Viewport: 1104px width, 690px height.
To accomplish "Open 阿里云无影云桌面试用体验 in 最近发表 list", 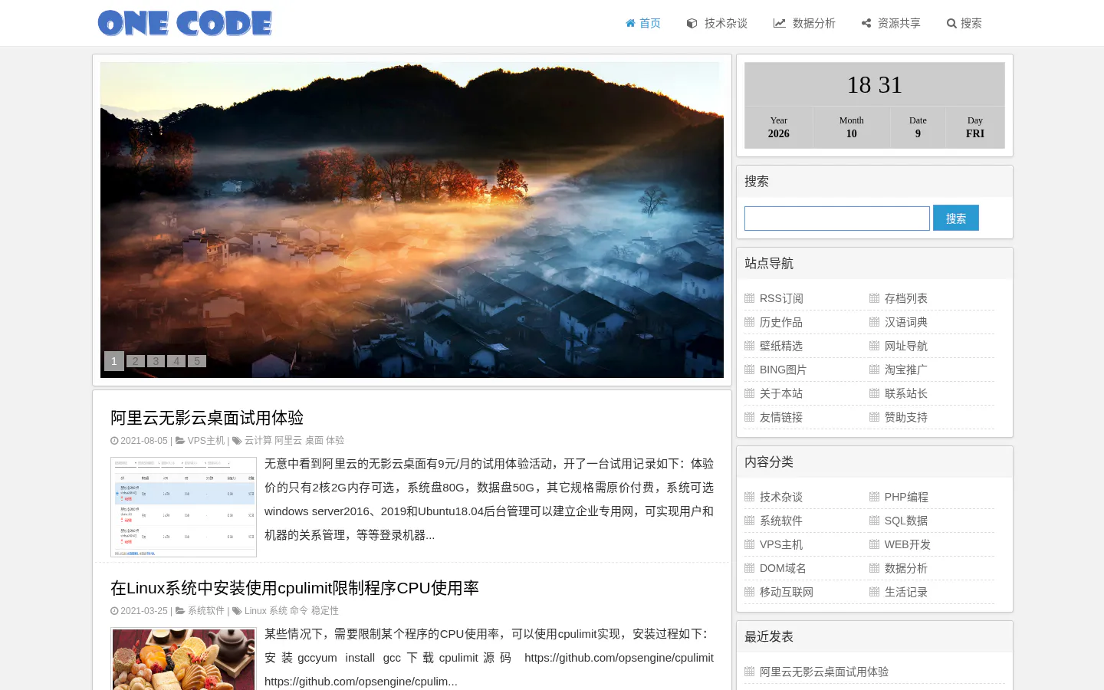I will point(824,672).
